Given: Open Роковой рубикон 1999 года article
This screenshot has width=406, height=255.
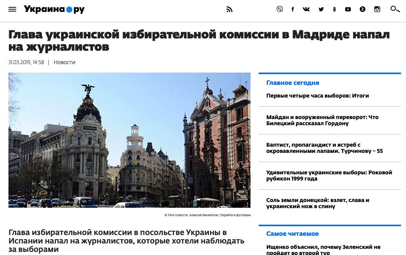Looking at the screenshot, I should (329, 176).
